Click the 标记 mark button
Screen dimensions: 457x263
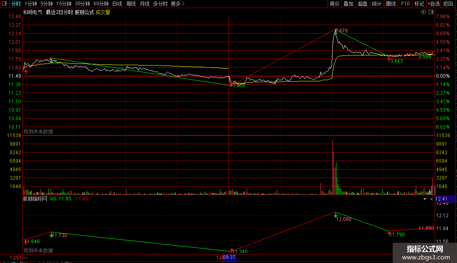tap(419, 4)
